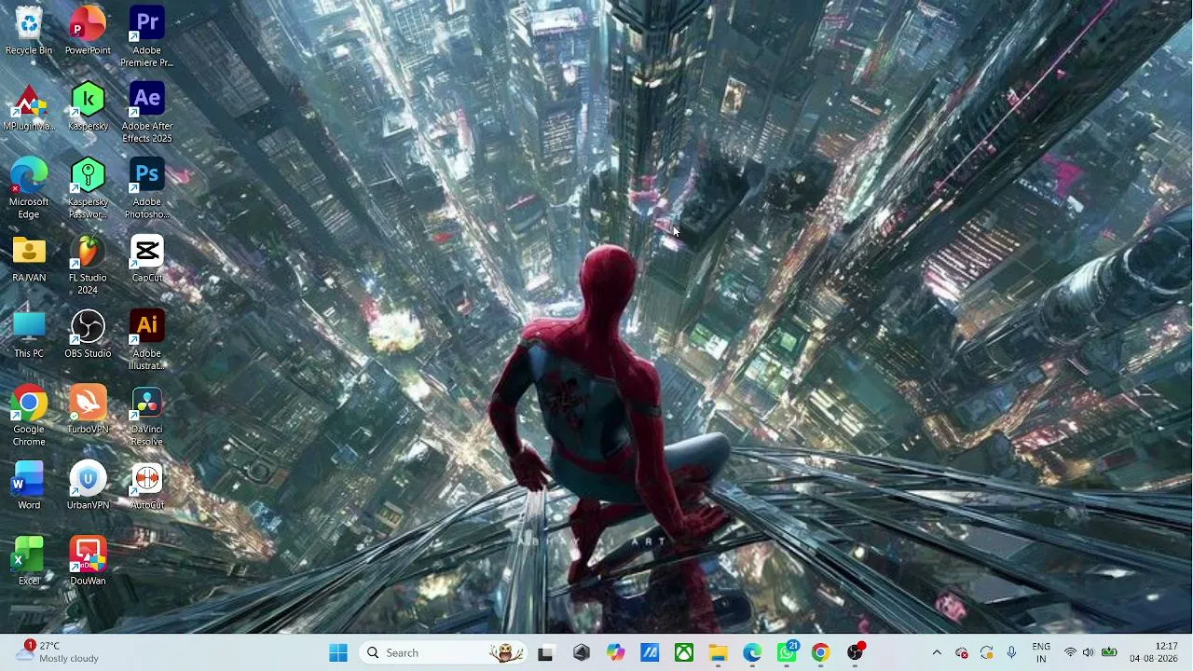Viewport: 1193px width, 671px height.
Task: Select the OBS Studio desktop shortcut
Action: coord(88,335)
